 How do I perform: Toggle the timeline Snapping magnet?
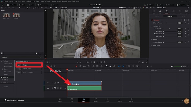pyautogui.click(x=106, y=66)
